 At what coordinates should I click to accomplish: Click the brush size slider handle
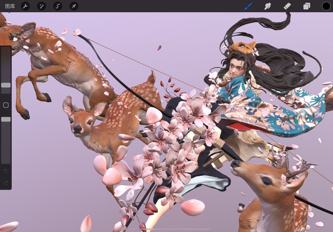click(6, 85)
